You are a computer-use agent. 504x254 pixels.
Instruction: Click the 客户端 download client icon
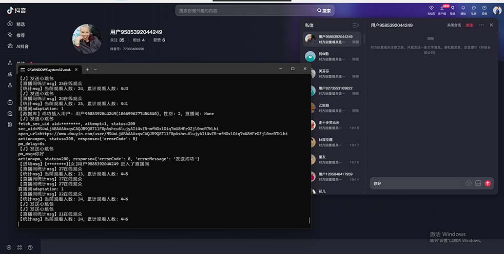point(442,9)
